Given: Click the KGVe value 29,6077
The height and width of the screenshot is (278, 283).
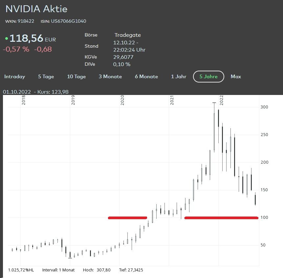Looking at the screenshot, I should (x=124, y=57).
